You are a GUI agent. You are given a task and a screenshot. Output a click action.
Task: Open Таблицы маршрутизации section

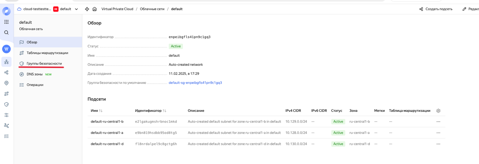click(48, 53)
